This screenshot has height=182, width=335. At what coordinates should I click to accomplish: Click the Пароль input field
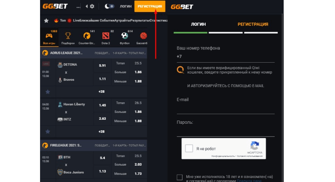(225, 131)
